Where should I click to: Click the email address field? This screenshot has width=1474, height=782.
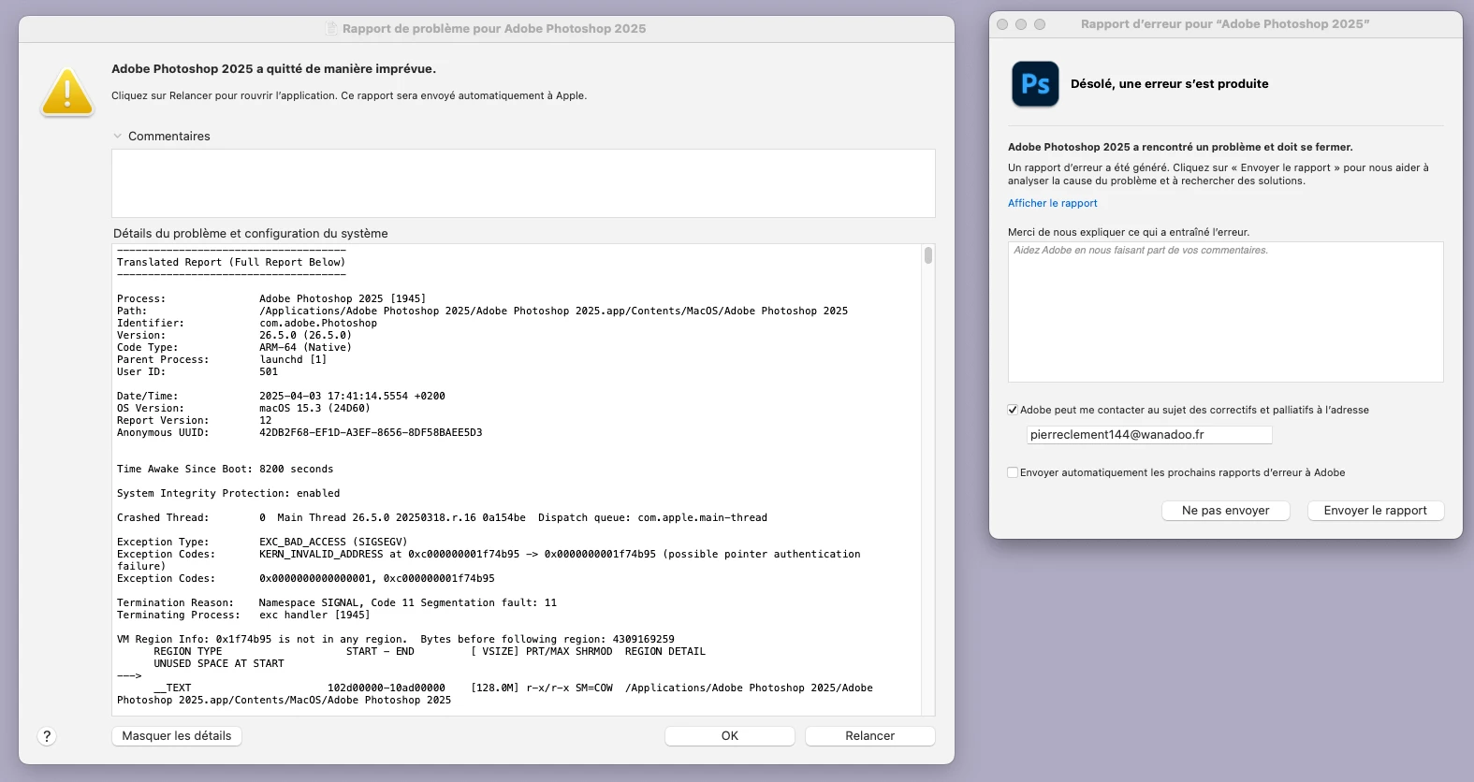click(x=1149, y=435)
